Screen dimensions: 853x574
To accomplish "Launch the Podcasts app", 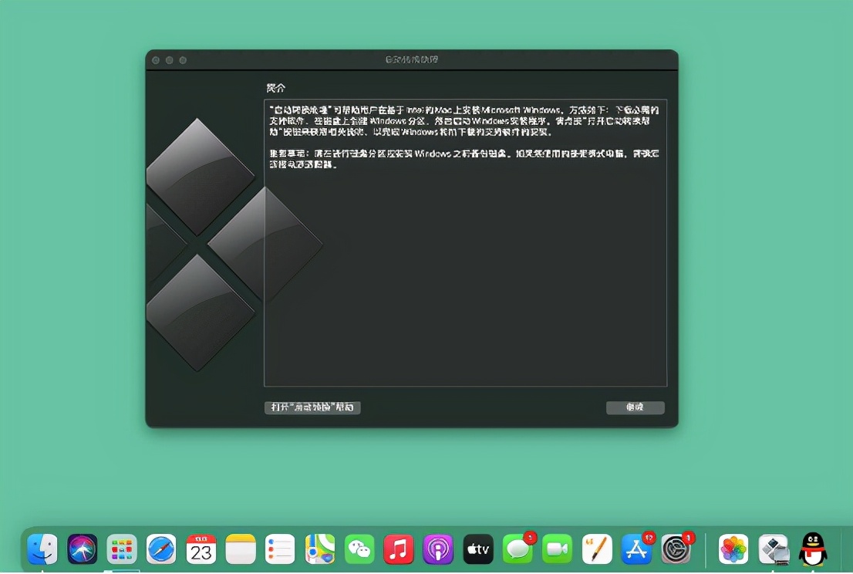I will (x=438, y=549).
